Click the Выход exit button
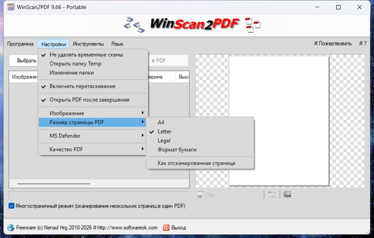 click(175, 228)
